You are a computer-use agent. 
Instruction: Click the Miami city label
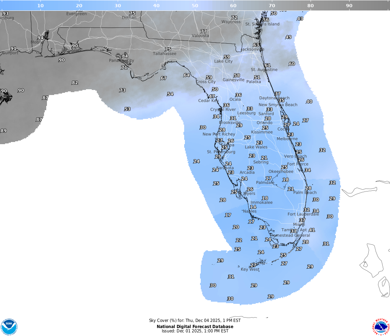299,224
